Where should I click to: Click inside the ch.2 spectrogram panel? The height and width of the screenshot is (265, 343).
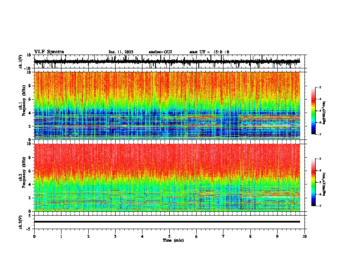(167, 178)
